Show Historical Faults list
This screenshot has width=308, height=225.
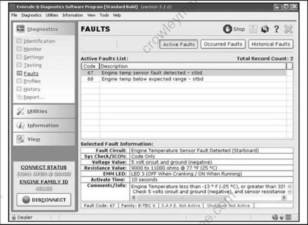coord(271,44)
